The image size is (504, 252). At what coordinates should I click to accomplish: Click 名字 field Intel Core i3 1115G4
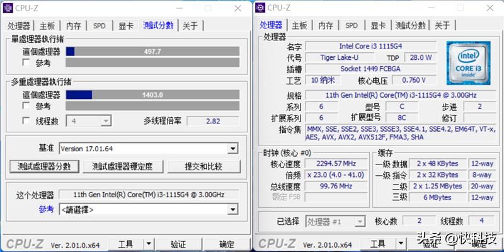pos(371,46)
